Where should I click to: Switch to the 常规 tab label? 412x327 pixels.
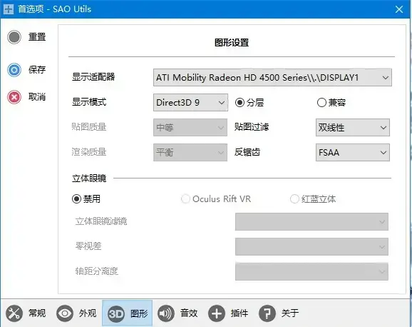point(37,313)
